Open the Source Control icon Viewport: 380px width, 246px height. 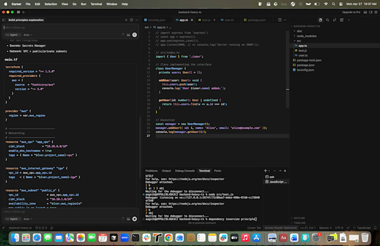334,20
